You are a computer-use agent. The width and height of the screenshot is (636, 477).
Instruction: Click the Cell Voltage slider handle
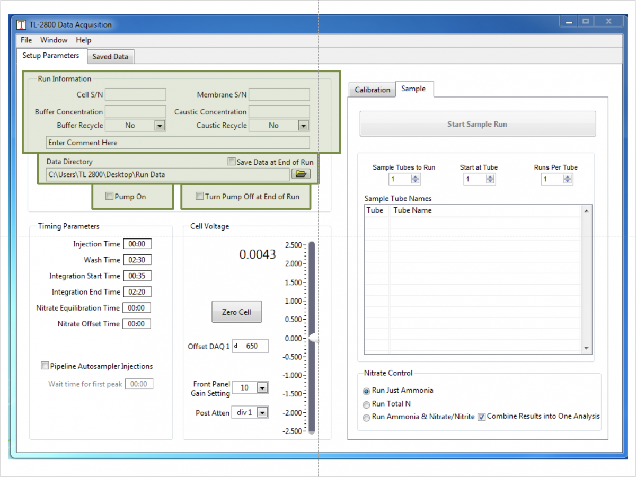313,338
